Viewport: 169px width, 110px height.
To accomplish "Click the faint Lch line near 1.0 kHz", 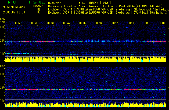I will click(86, 28).
